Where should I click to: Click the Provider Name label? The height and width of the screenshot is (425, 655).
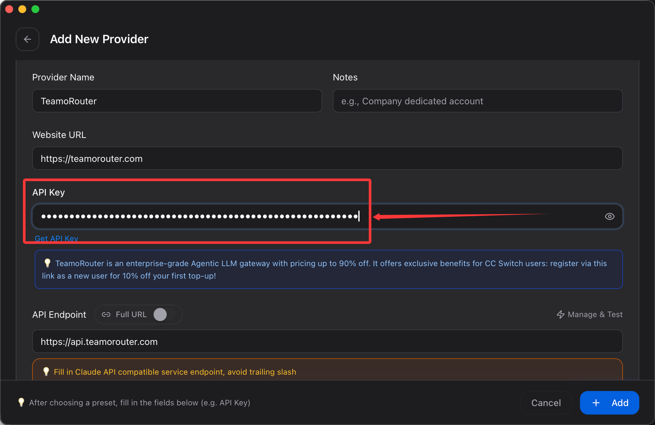click(x=63, y=77)
